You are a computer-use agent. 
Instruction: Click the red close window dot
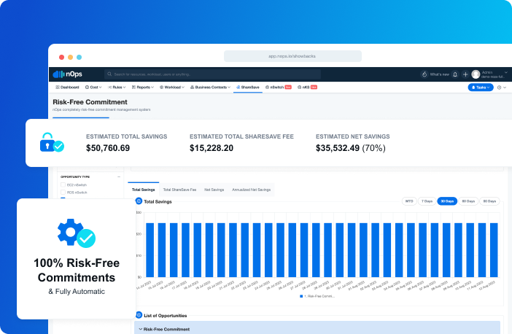coord(61,57)
